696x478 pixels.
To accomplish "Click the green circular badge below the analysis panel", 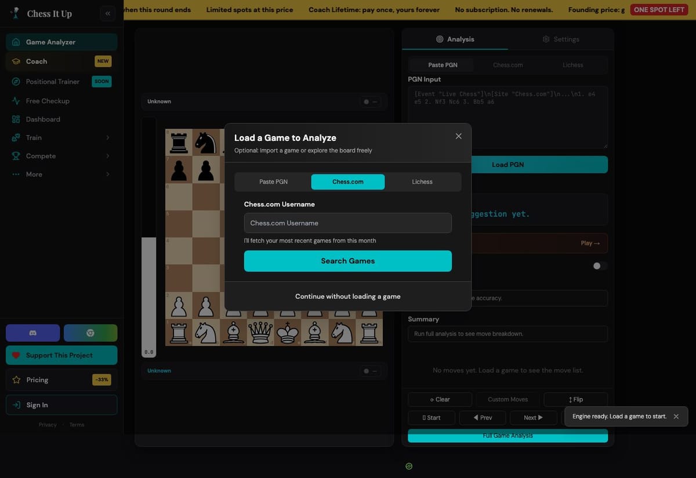I will click(x=409, y=466).
